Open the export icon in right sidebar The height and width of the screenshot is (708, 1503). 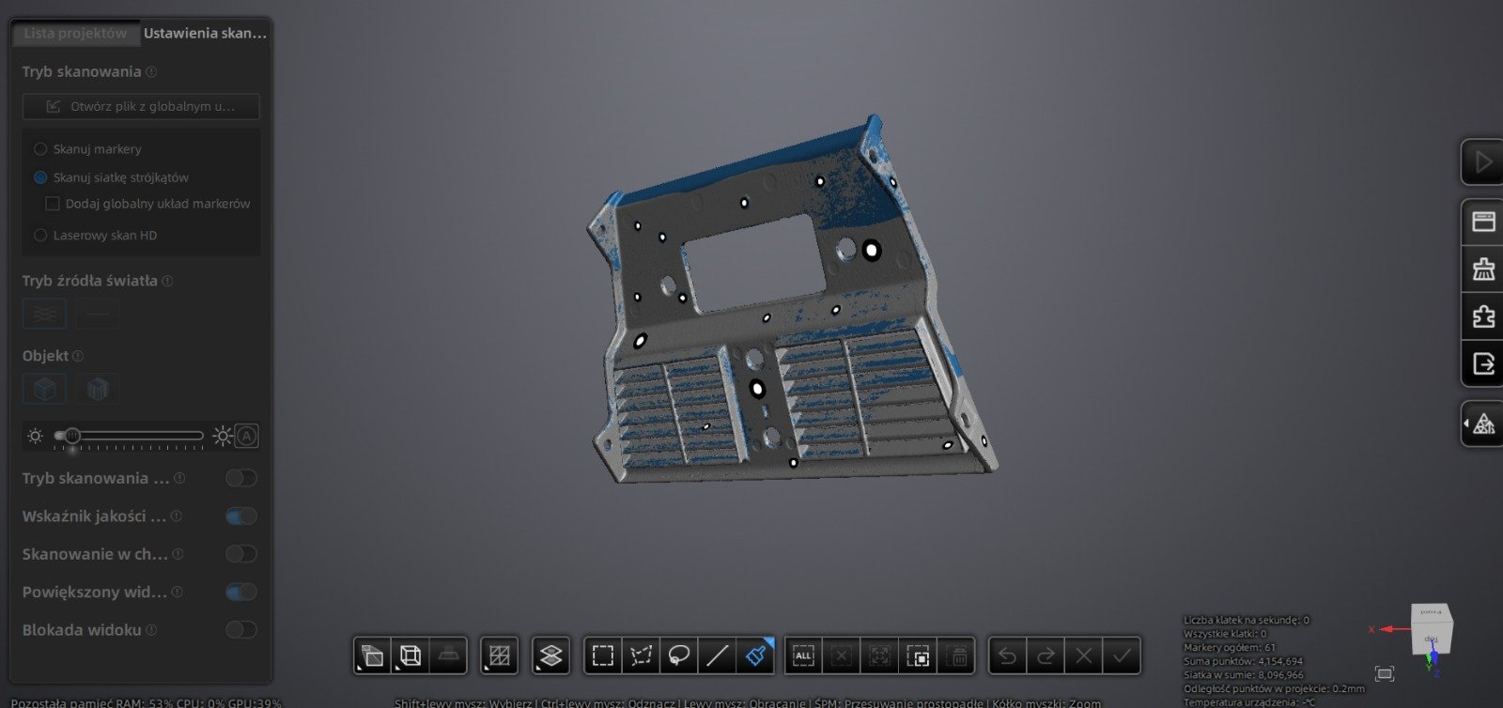1483,363
